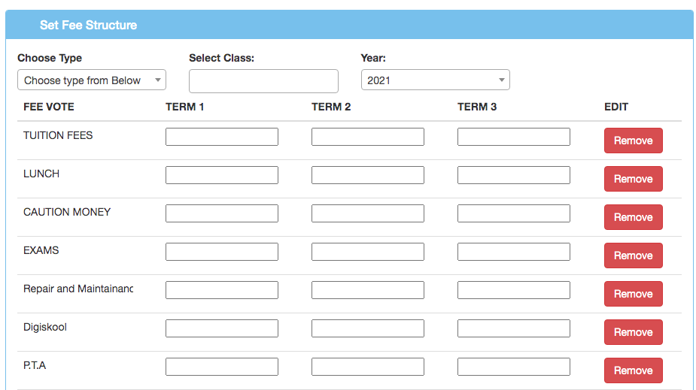Viewport: 696px width, 390px height.
Task: Remove the TUITION FEES row
Action: [x=633, y=141]
